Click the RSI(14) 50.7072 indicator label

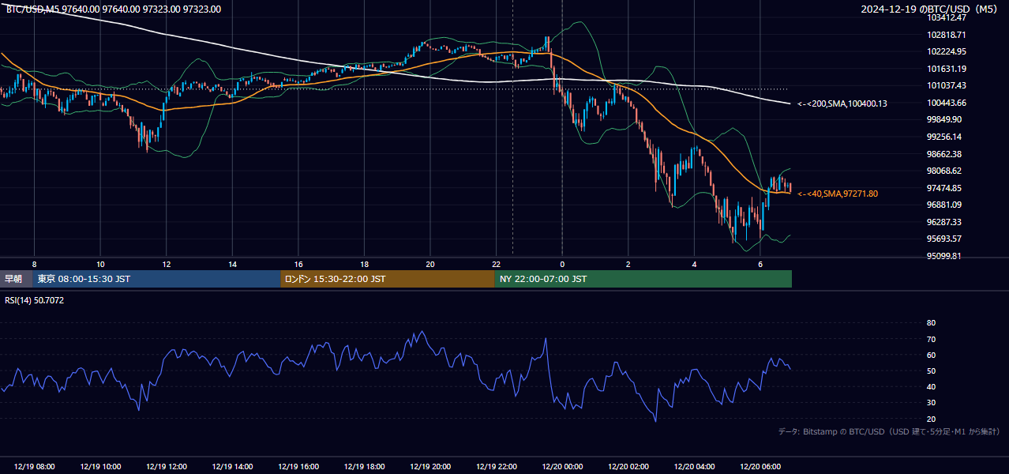coord(35,300)
